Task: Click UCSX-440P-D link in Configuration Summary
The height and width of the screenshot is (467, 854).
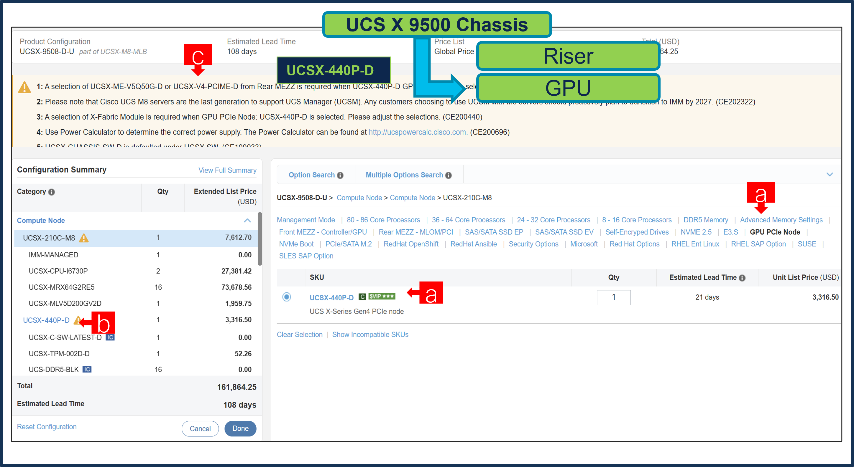Action: click(46, 320)
